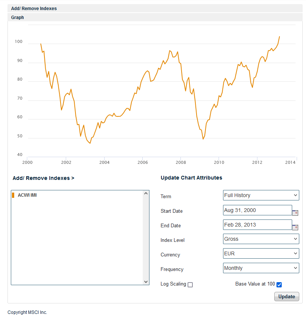Click into the Start Date field
This screenshot has width=306, height=318.
257,210
